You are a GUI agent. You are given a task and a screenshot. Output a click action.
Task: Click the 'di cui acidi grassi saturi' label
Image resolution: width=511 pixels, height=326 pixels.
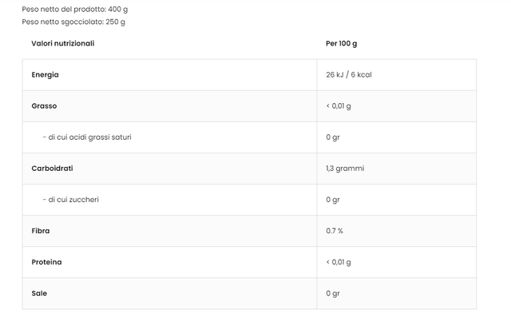[87, 137]
